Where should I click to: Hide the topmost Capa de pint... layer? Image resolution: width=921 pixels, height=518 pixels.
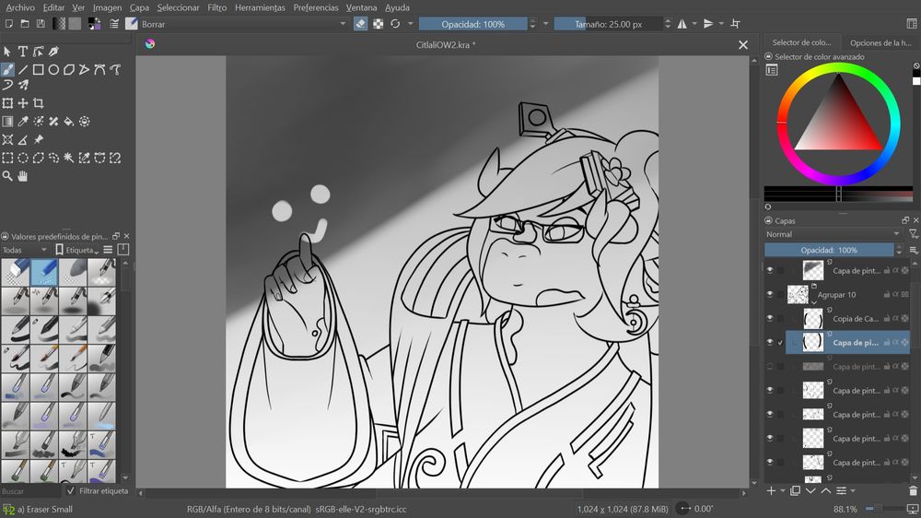[770, 270]
